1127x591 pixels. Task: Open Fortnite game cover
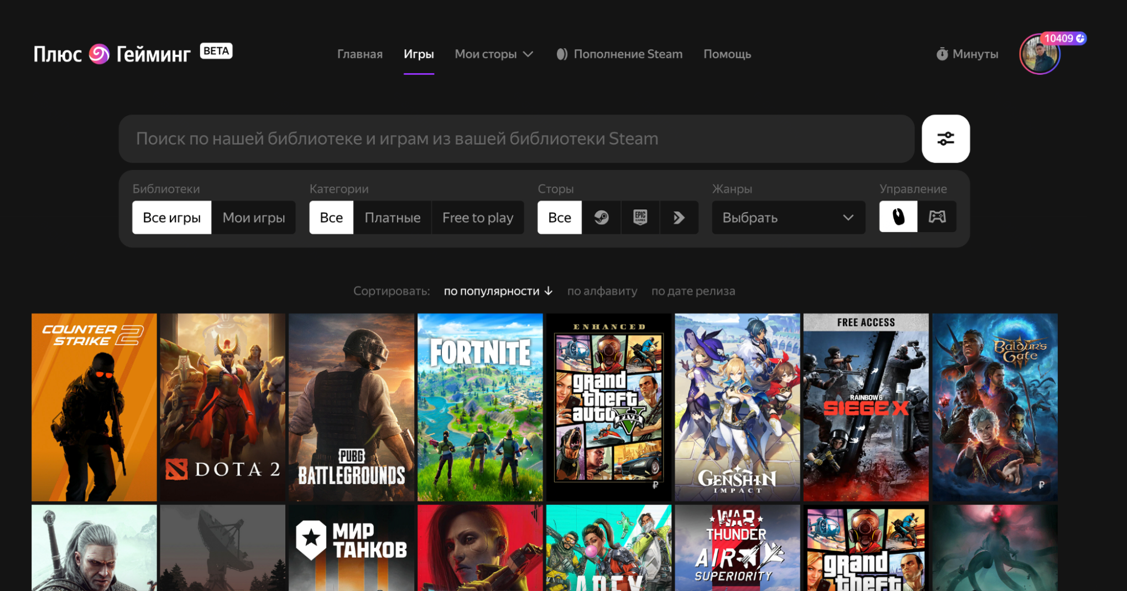tap(480, 407)
